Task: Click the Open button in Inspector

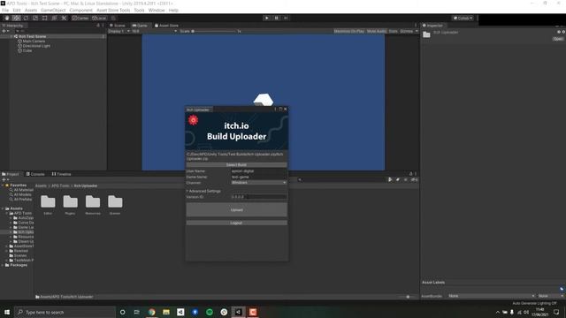Action: (x=558, y=39)
